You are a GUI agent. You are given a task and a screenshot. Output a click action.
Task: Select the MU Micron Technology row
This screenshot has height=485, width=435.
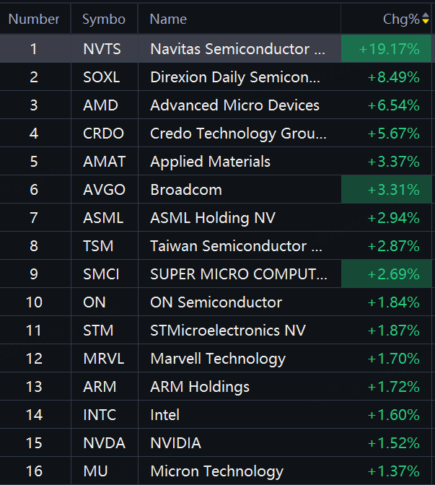(216, 471)
